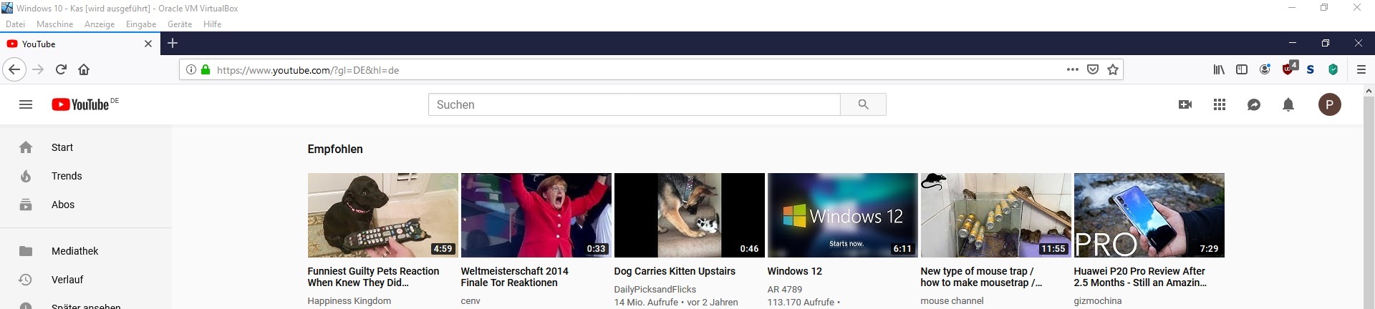Bookmark this page with the star icon
This screenshot has height=309, width=1375.
click(x=1113, y=69)
